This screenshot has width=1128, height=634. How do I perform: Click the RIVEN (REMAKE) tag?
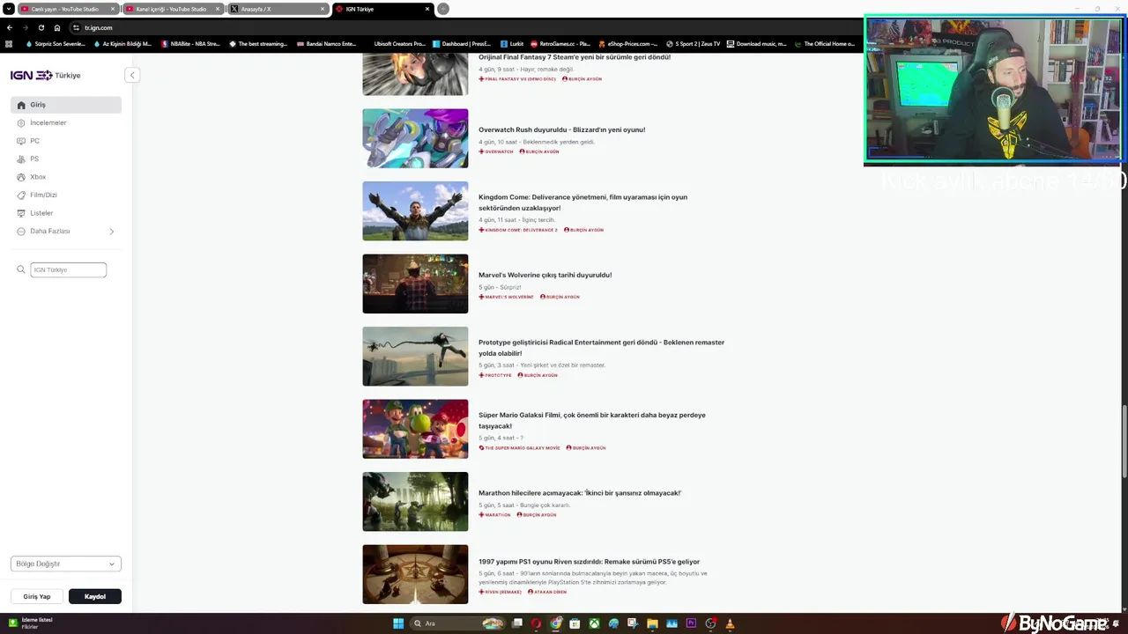tap(501, 592)
